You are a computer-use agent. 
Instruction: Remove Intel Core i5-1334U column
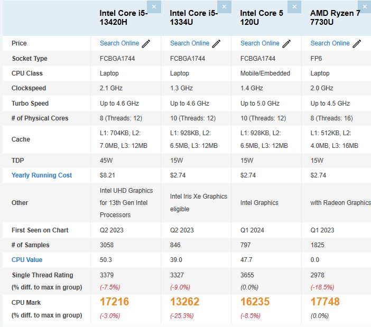click(x=224, y=6)
